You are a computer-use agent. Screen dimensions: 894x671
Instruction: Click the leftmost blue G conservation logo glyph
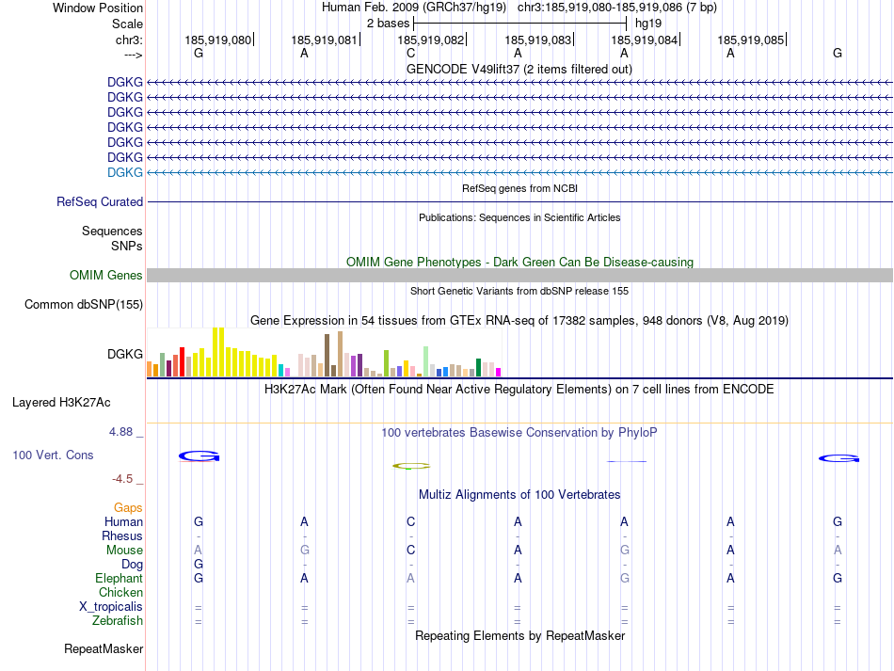199,456
